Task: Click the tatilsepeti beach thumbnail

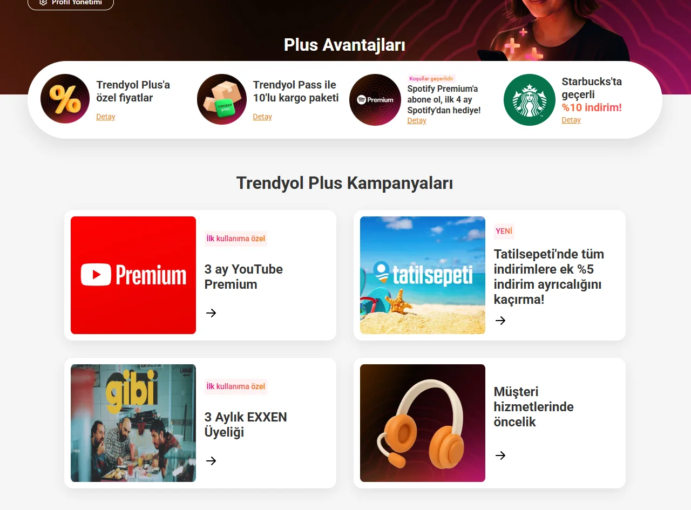Action: (423, 275)
